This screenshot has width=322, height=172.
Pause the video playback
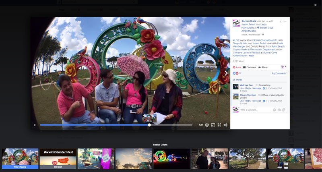35,125
